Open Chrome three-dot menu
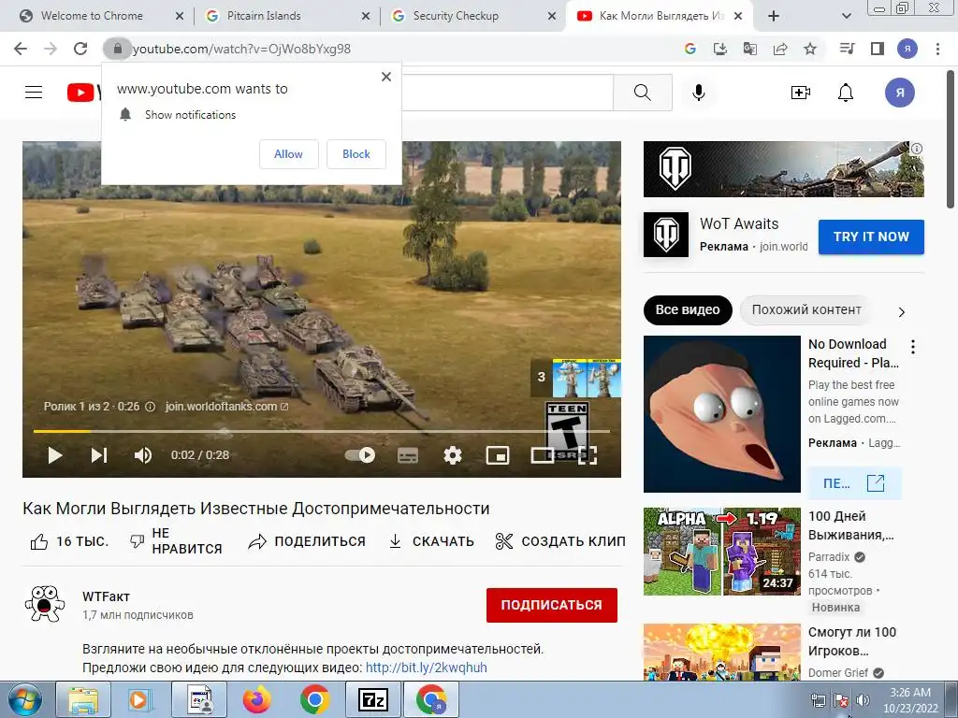 pyautogui.click(x=937, y=49)
